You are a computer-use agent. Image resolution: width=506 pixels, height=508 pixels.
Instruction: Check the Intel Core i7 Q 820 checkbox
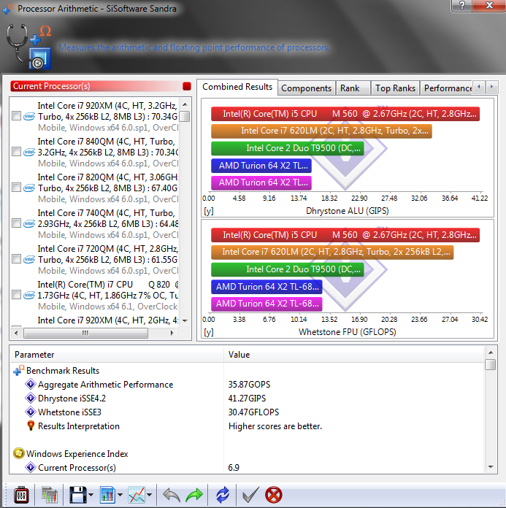[16, 295]
